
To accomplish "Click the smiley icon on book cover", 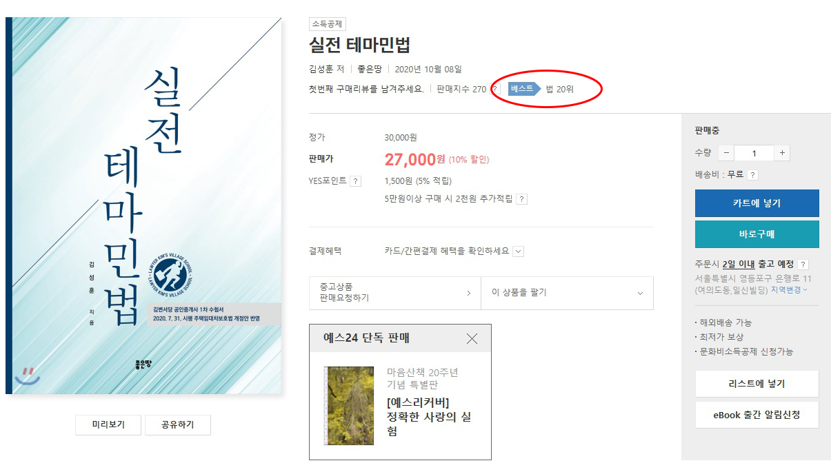I will 27,375.
